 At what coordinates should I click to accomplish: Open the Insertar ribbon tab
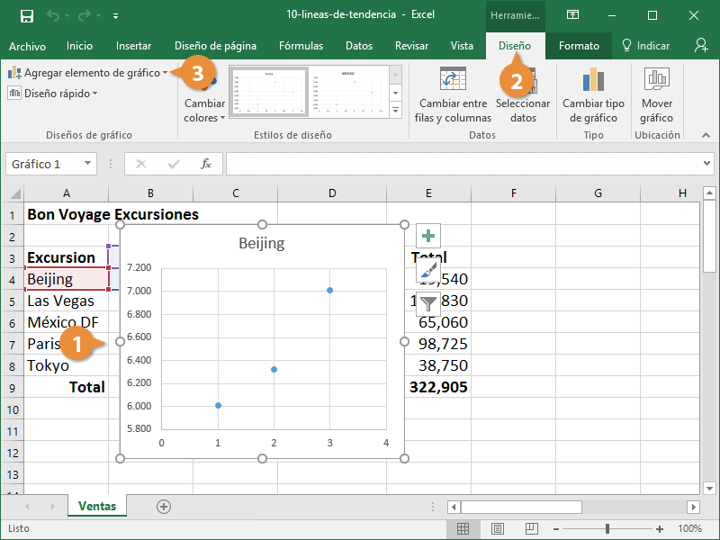(x=133, y=46)
